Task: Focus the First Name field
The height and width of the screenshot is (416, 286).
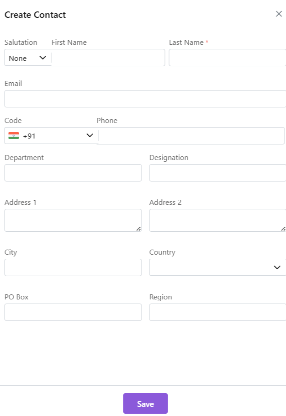Action: [x=108, y=58]
